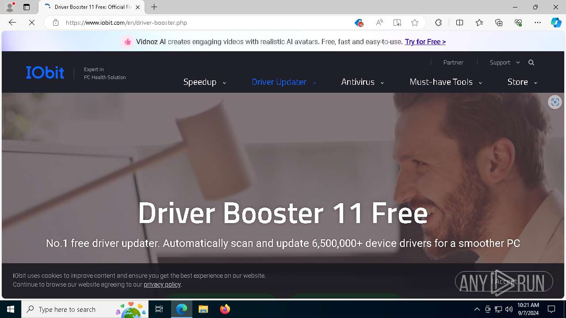
Task: Activate Read aloud icon
Action: [x=379, y=23]
